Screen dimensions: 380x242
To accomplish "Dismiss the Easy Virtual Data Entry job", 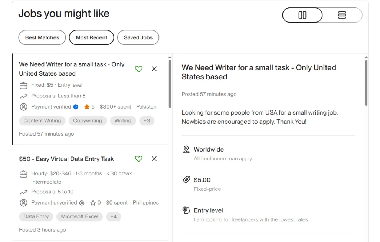I will coord(154,159).
